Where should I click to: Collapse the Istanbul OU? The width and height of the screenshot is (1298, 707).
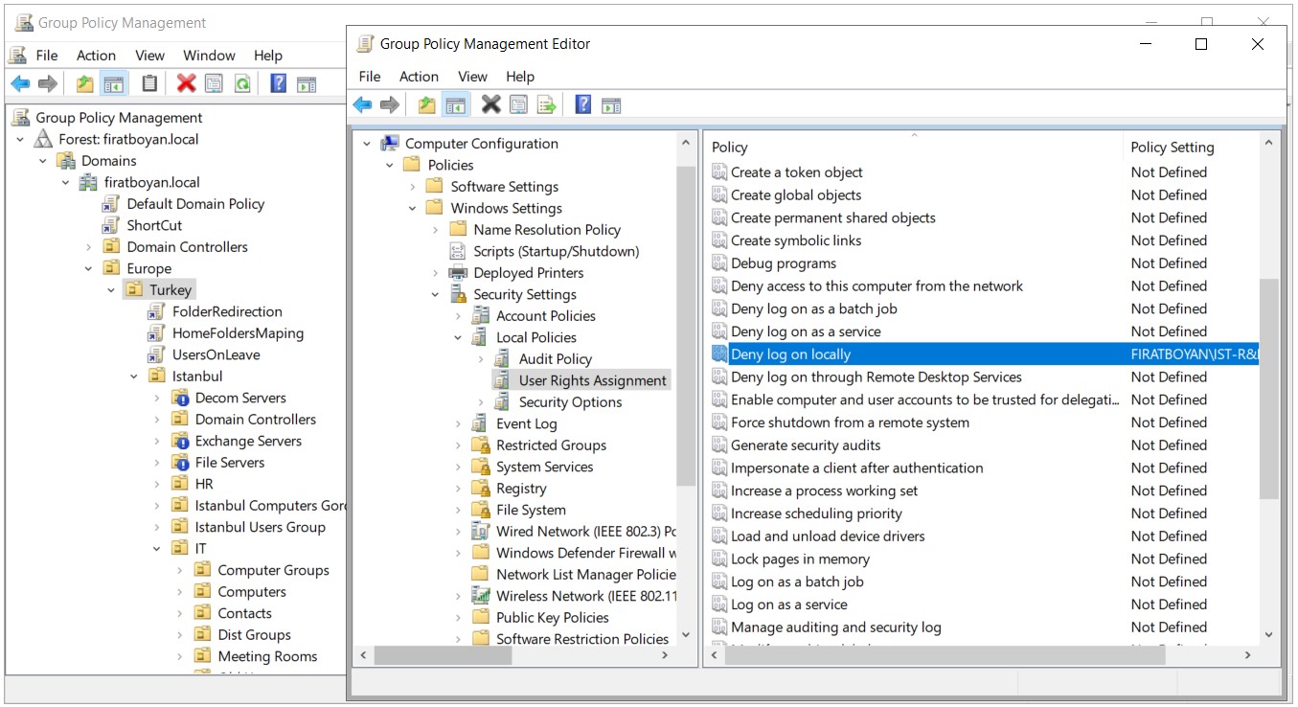coord(134,376)
